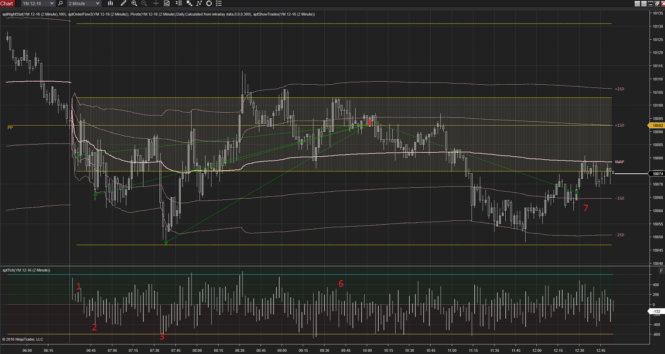665x354 pixels.
Task: Click the green trade marker near 12:30
Action: tap(576, 192)
